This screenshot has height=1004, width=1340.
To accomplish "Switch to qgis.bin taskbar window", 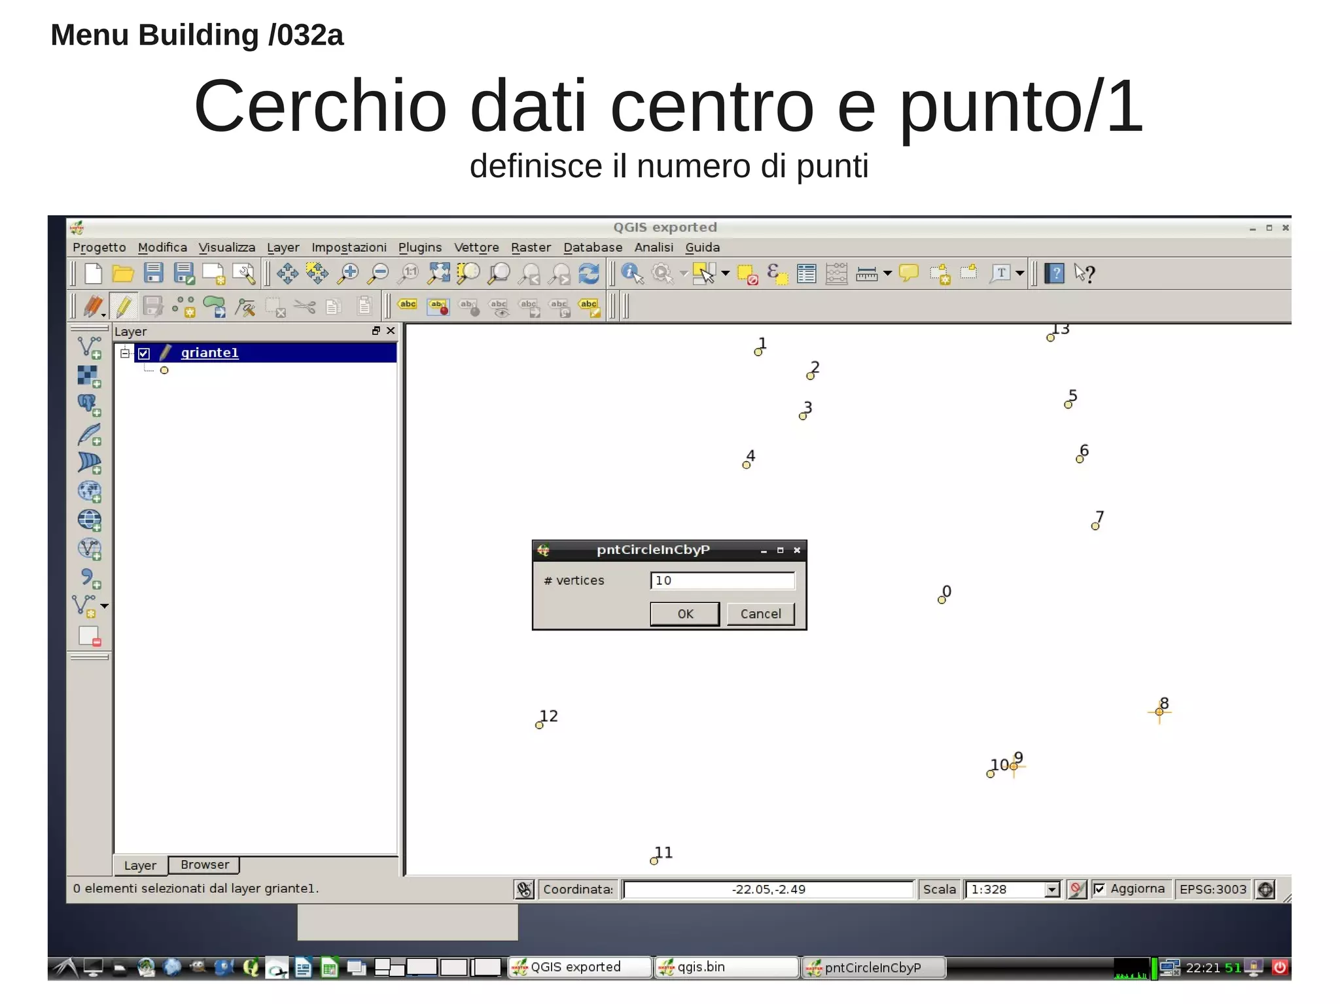I will coord(727,967).
